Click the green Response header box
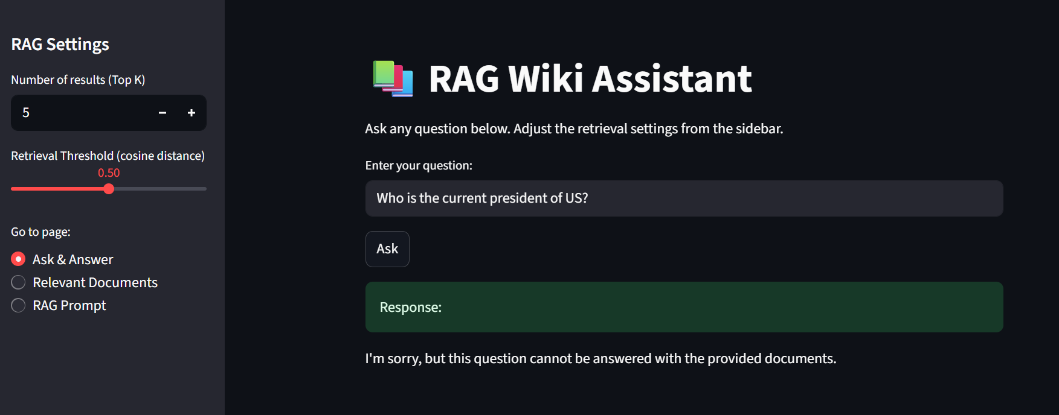1059x415 pixels. [683, 307]
